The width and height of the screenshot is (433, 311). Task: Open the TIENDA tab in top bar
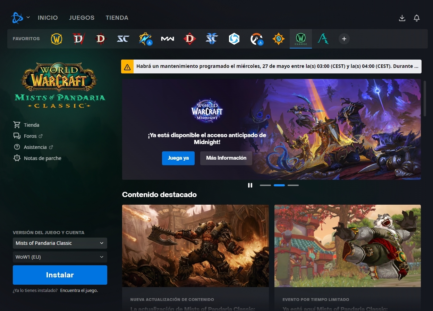pyautogui.click(x=117, y=18)
